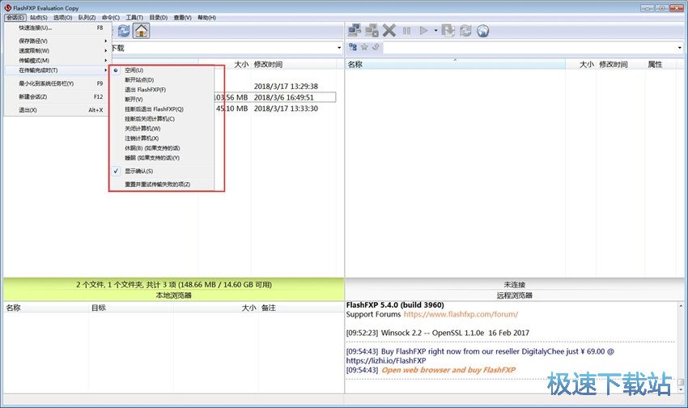Select 注销计算机(X) option
This screenshot has width=688, height=408.
161,138
